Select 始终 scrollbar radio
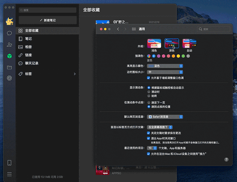237x182 pixels. click(149, 96)
